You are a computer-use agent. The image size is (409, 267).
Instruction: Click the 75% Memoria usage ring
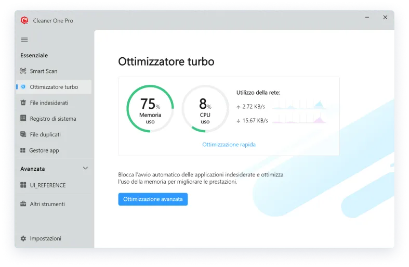(x=150, y=108)
